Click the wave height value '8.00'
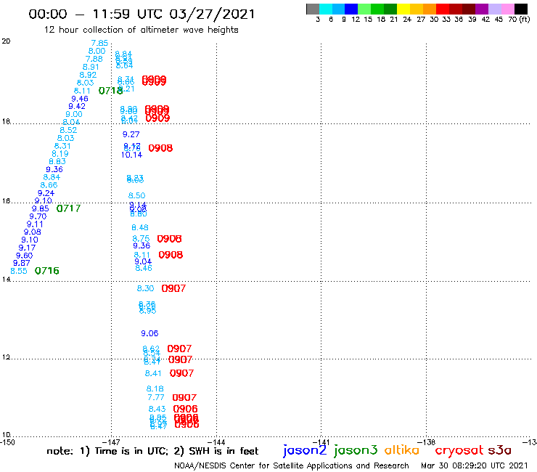 97,51
